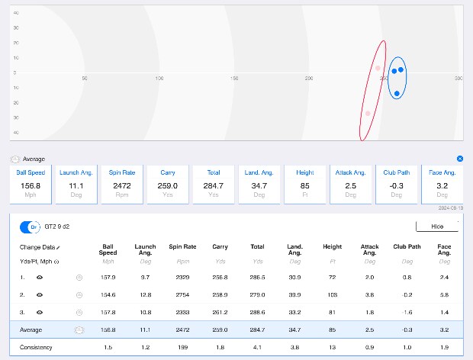Image resolution: width=473 pixels, height=360 pixels.
Task: Select the Ball Speed average tile
Action: coord(31,184)
